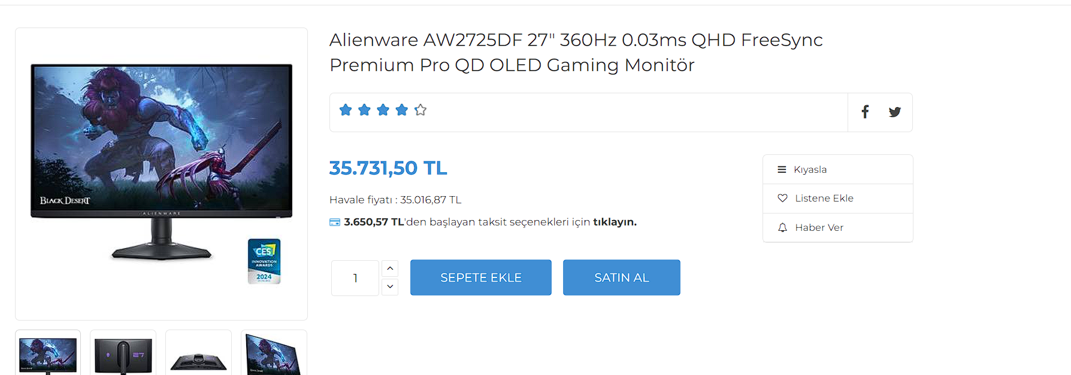Click the first rating star
Image resolution: width=1071 pixels, height=375 pixels.
(x=346, y=110)
